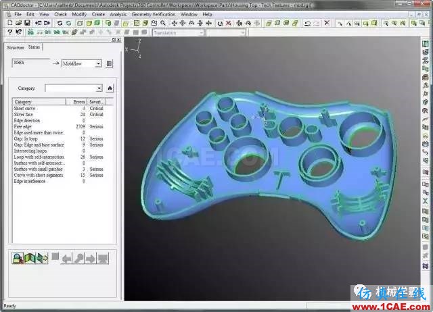
Task: Click the Category column header
Action: [x=39, y=102]
